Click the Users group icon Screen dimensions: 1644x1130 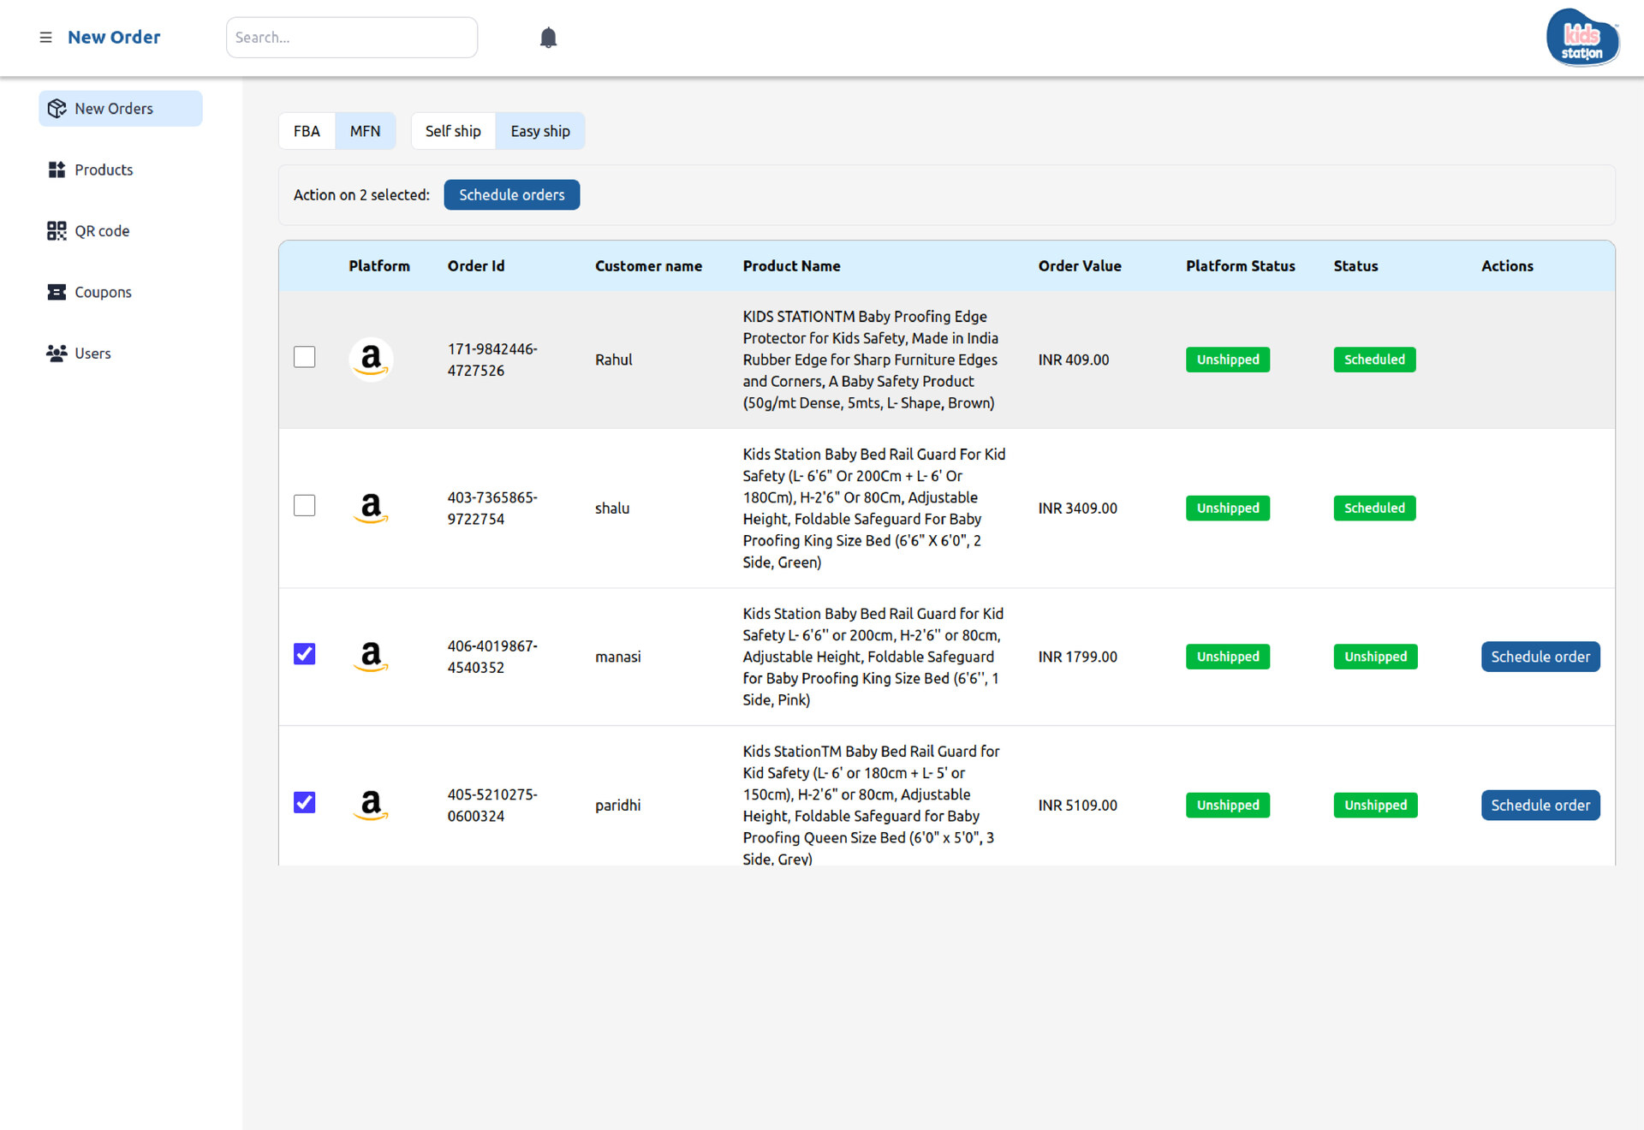tap(57, 353)
